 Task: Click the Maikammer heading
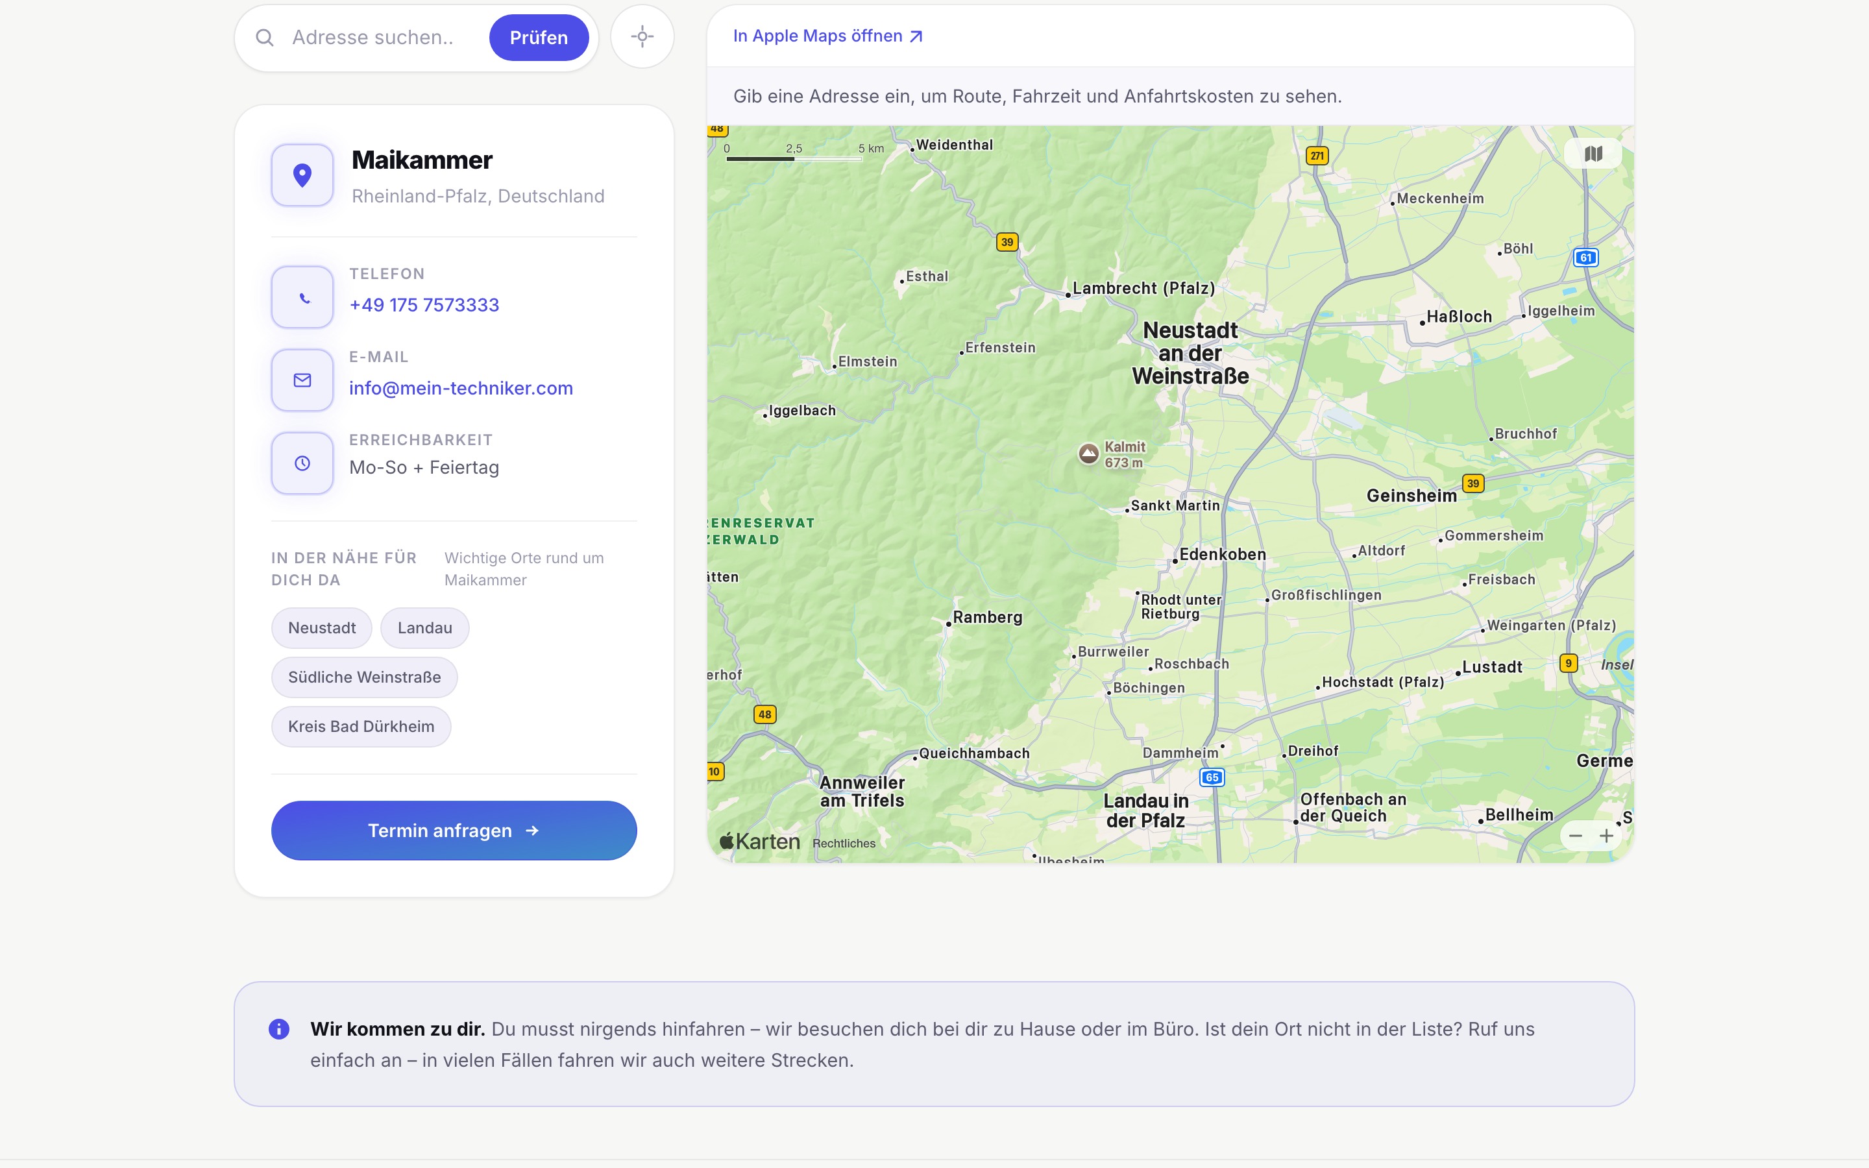[x=422, y=160]
